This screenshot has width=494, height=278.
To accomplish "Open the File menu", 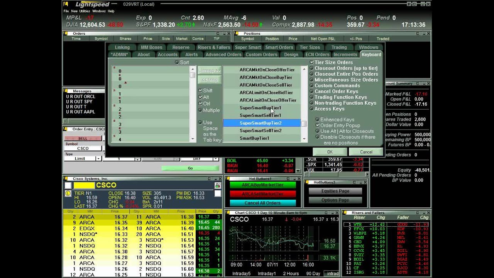I will click(x=66, y=11).
